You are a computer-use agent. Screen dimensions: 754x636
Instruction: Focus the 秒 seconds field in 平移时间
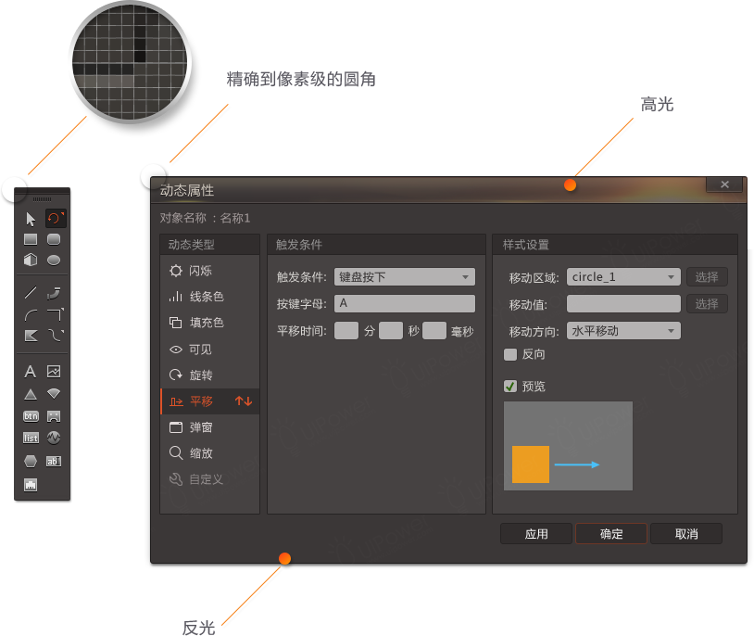pos(391,331)
